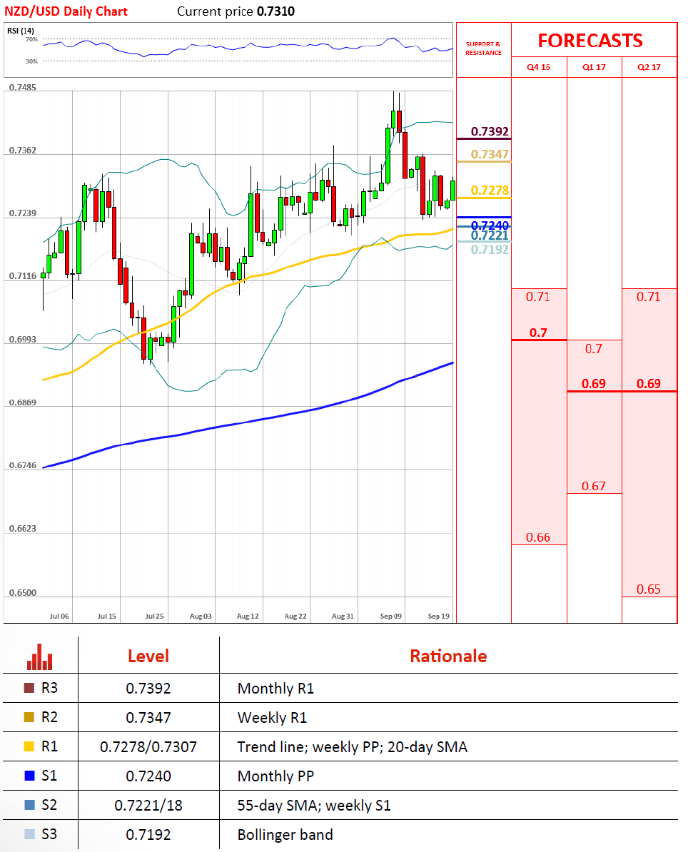The height and width of the screenshot is (852, 688).
Task: Click the Level column header
Action: pyautogui.click(x=148, y=656)
